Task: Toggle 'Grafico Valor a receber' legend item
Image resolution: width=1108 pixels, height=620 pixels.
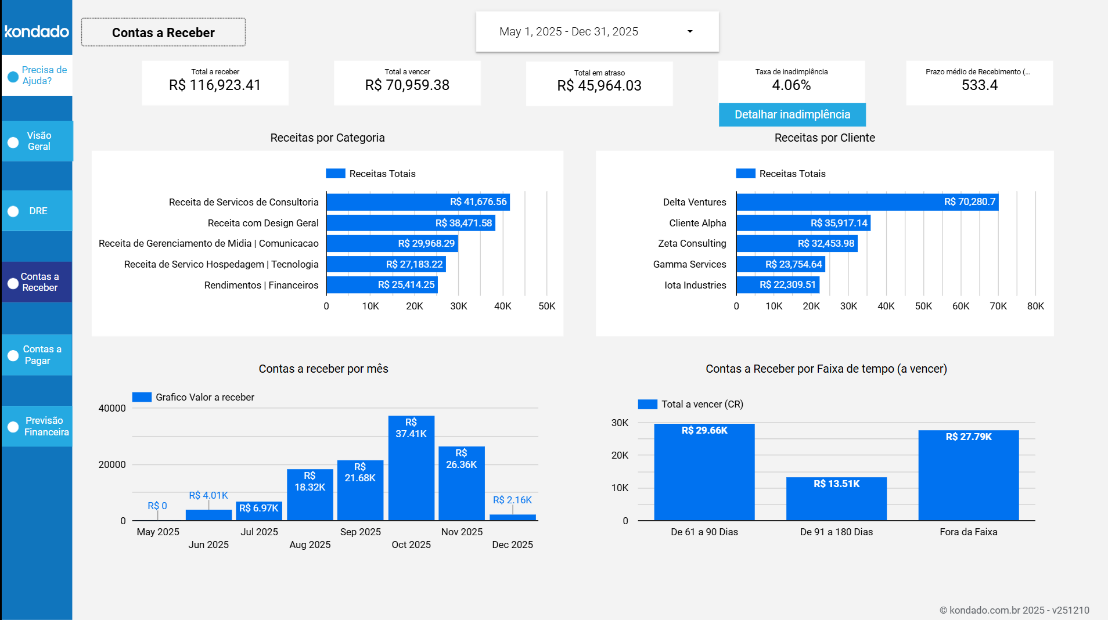Action: pos(141,397)
